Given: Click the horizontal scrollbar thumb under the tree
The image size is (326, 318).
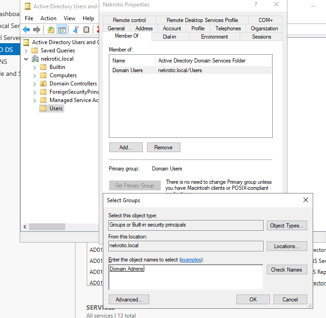Looking at the screenshot, I should click(47, 227).
